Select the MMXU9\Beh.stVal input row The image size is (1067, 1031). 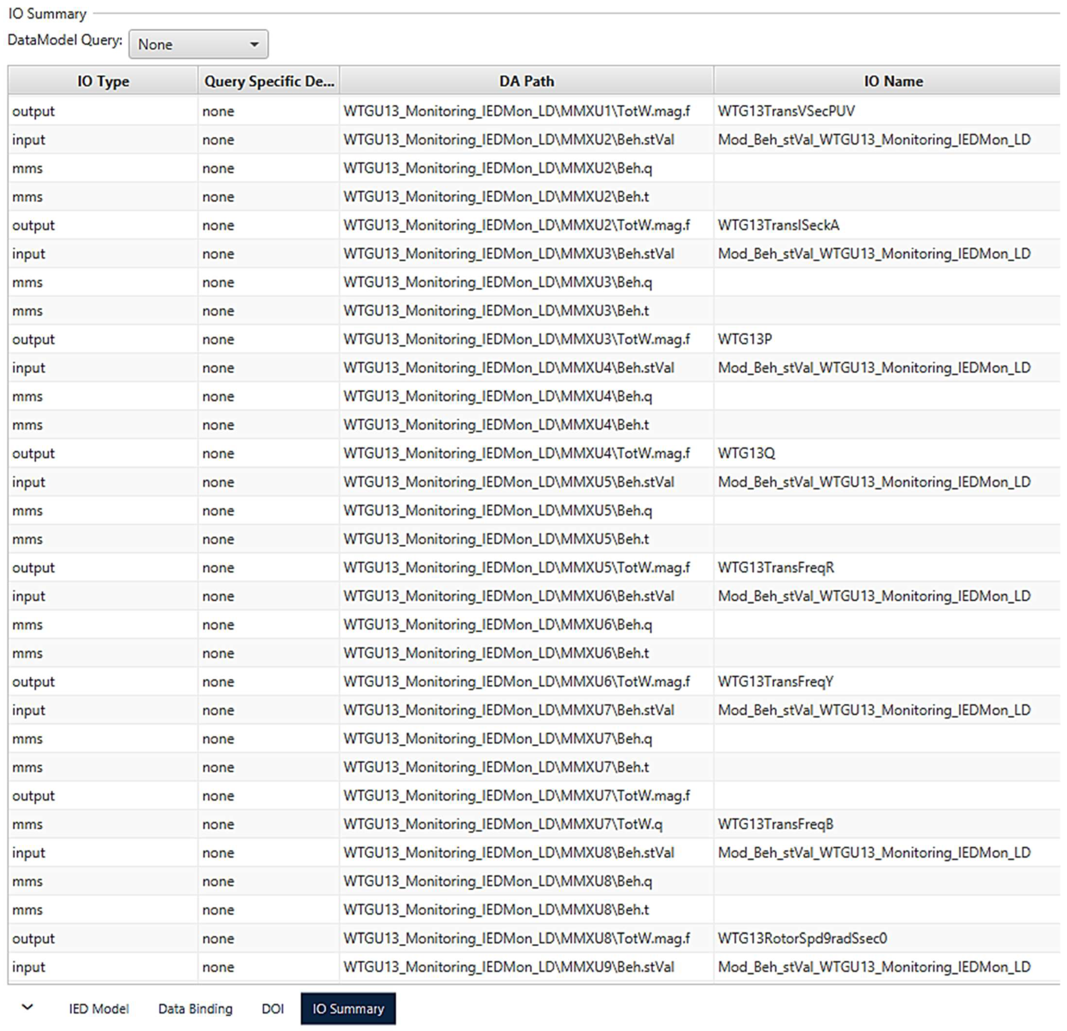(508, 967)
